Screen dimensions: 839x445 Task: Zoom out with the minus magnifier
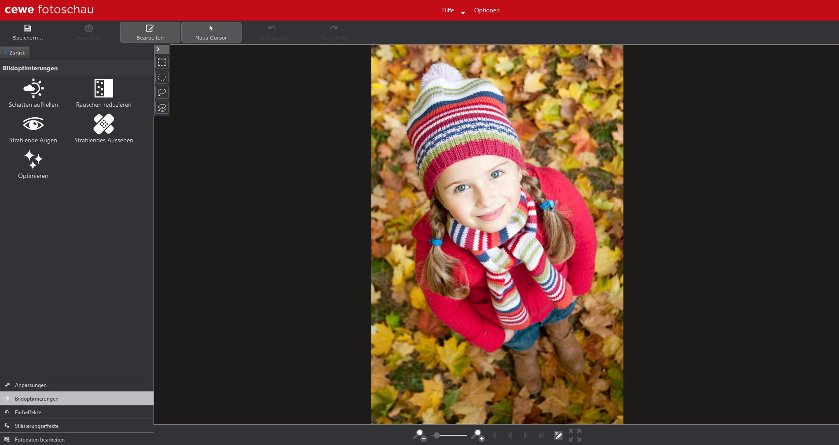pos(419,435)
